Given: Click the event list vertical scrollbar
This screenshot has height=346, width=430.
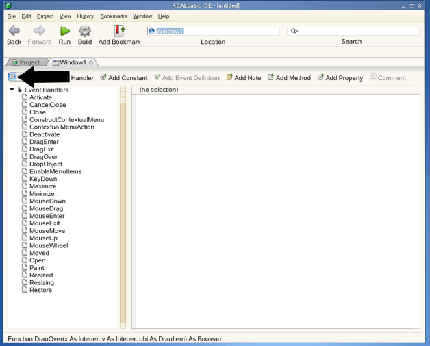Looking at the screenshot, I should (x=123, y=207).
